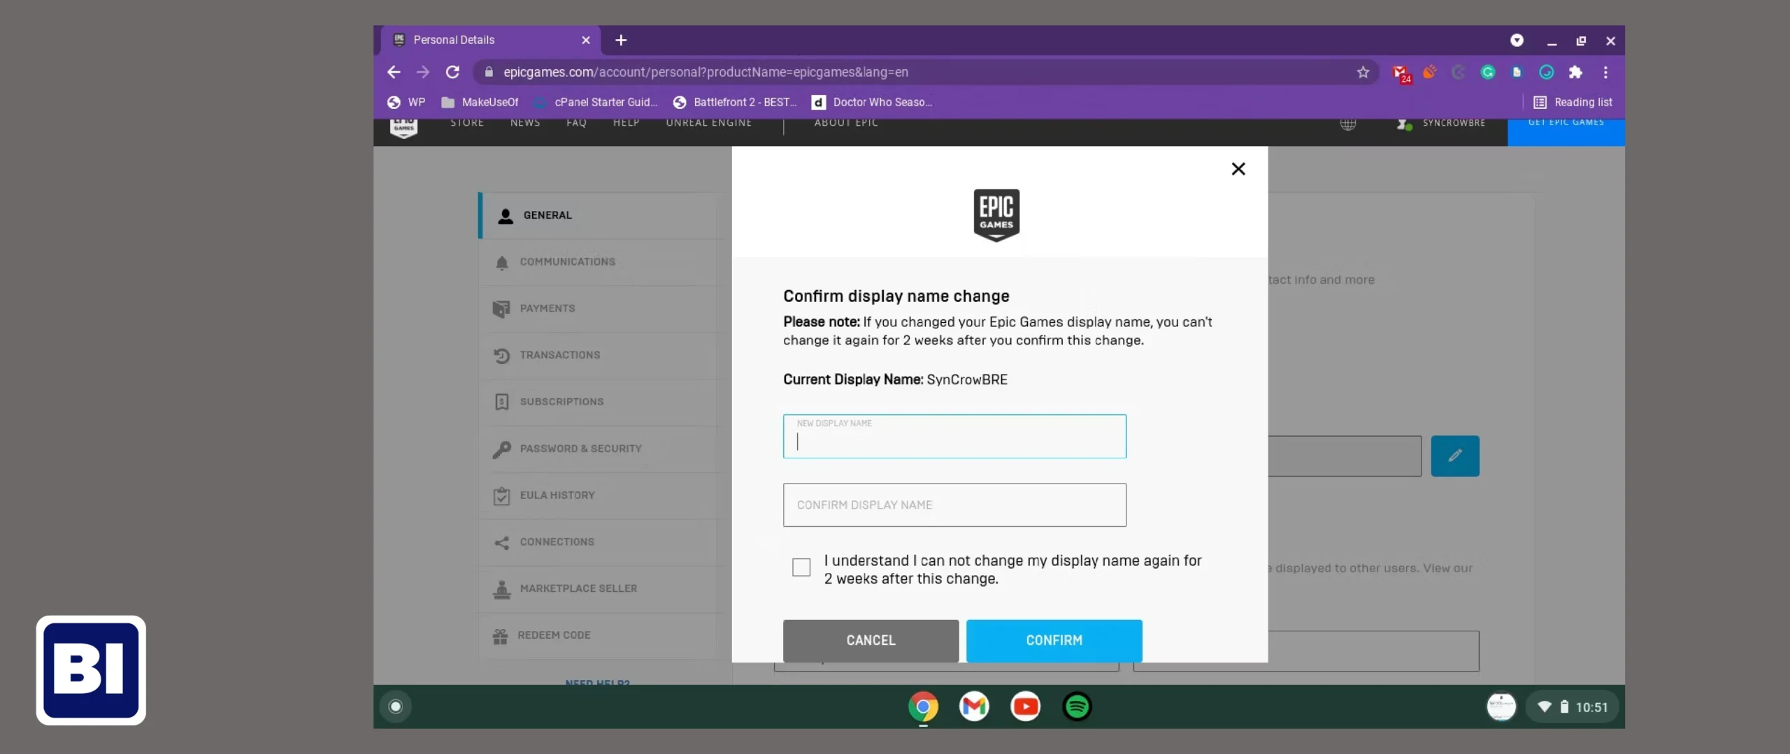Click the Confirm Display Name field
1790x754 pixels.
954,505
